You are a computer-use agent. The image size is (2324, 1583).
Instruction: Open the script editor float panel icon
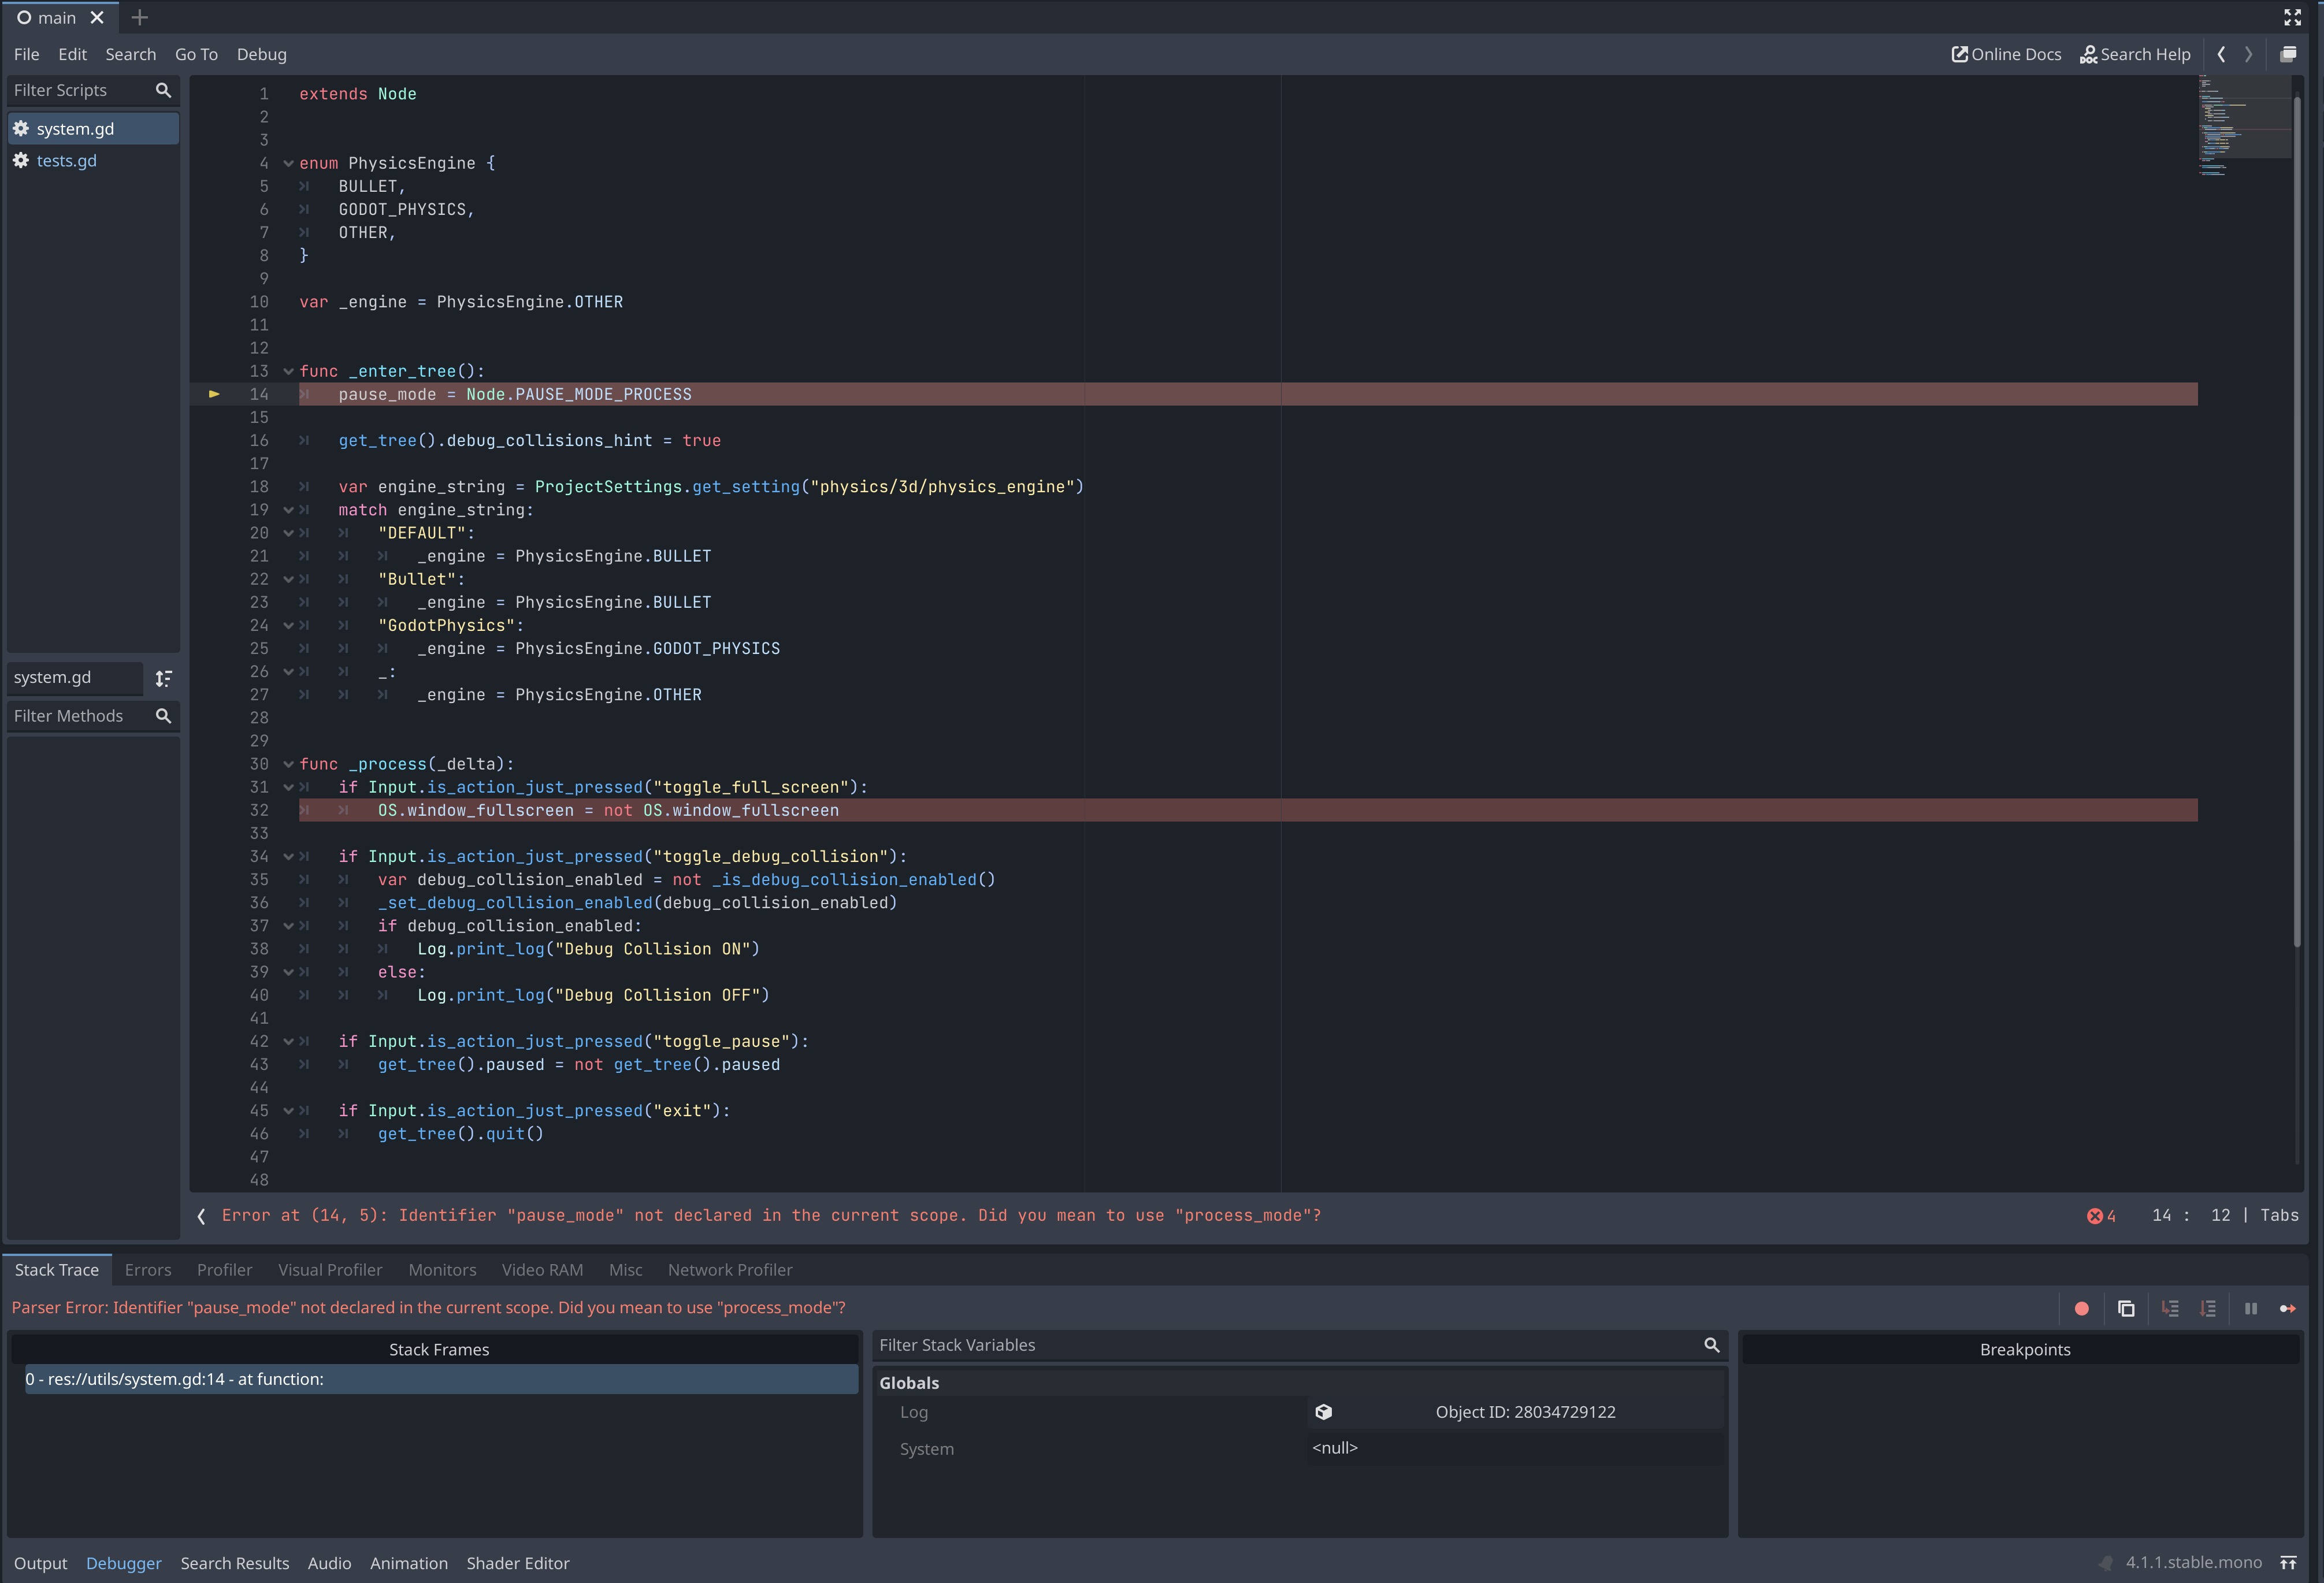(2289, 54)
